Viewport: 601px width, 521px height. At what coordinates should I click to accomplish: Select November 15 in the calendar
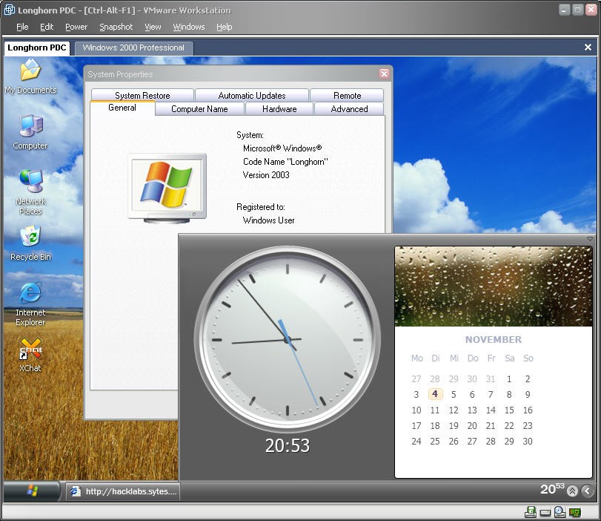pyautogui.click(x=509, y=410)
